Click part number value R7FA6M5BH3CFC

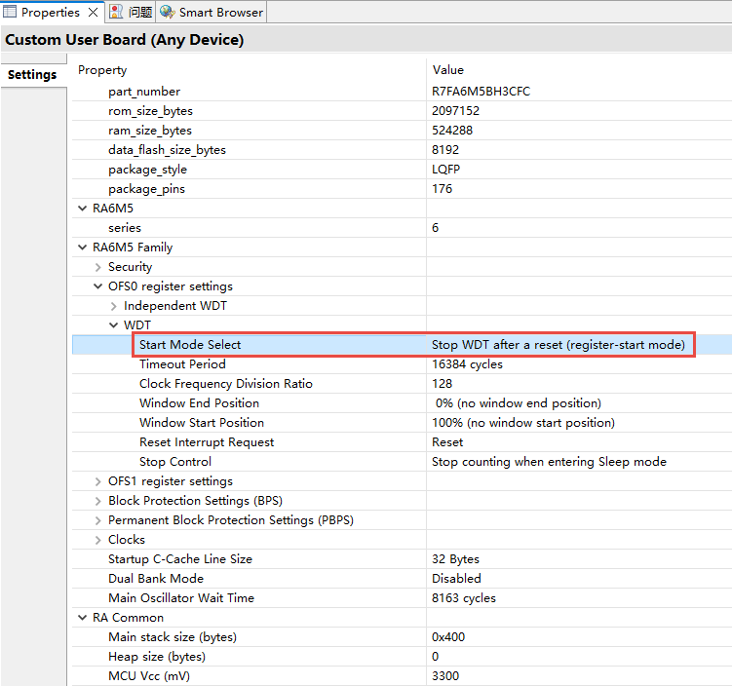(x=481, y=92)
